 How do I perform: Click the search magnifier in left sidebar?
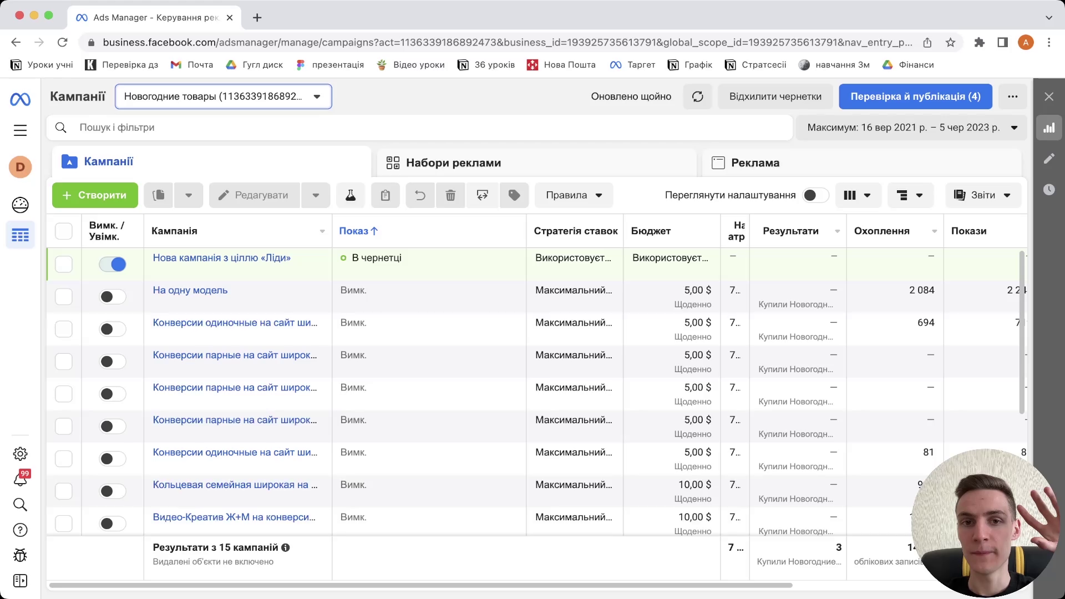pos(20,504)
